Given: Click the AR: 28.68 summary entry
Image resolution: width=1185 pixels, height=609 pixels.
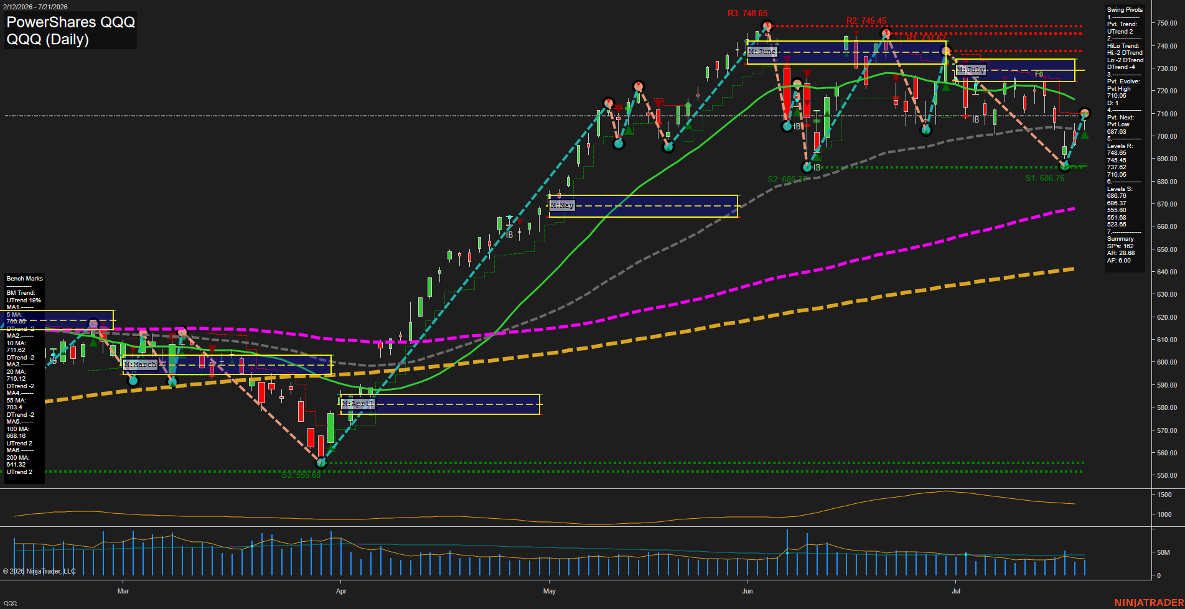Looking at the screenshot, I should pos(1121,253).
